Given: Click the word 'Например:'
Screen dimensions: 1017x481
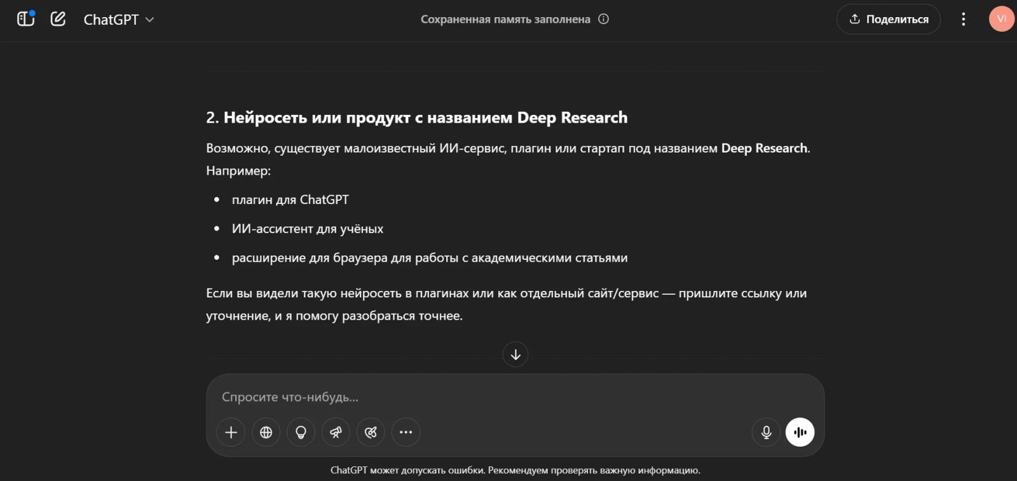Looking at the screenshot, I should pos(238,171).
